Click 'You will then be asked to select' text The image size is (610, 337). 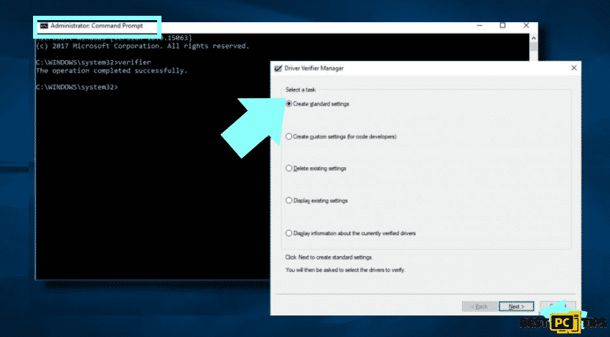click(x=345, y=270)
